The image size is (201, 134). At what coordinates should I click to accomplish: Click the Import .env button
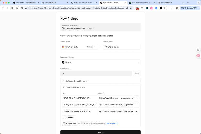point(69,123)
